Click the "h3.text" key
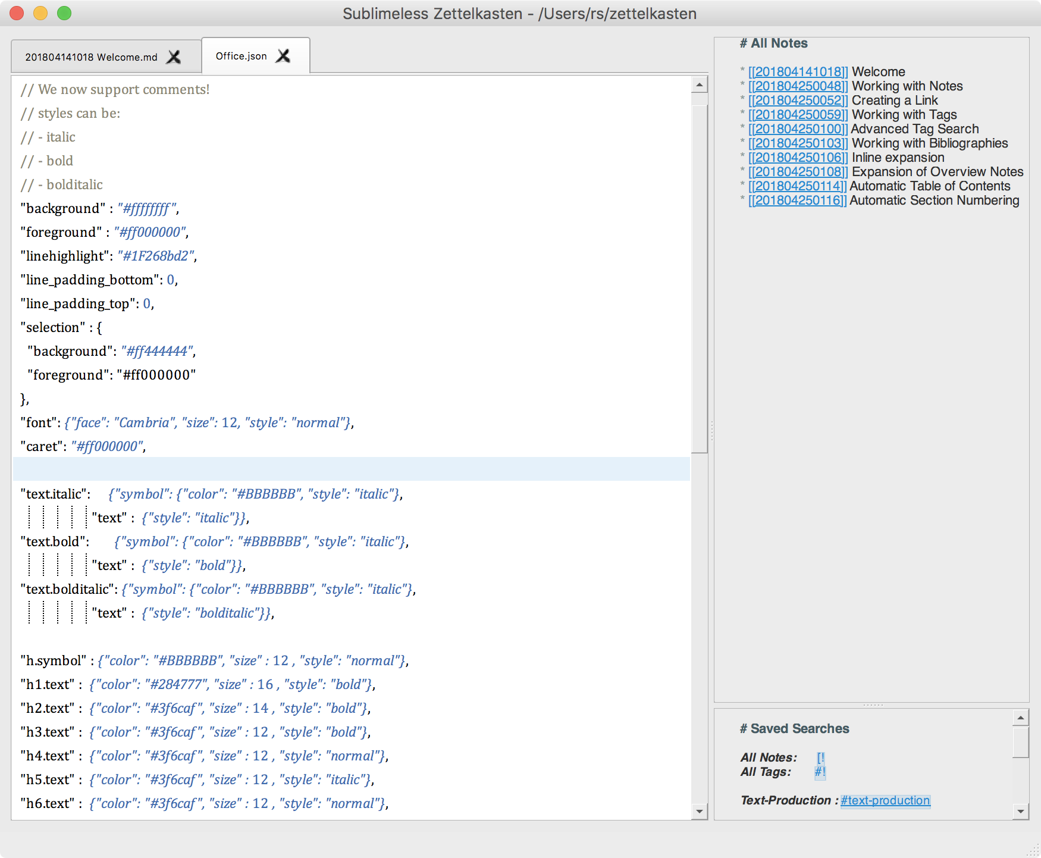Screen dimensions: 1041x858 coord(48,732)
